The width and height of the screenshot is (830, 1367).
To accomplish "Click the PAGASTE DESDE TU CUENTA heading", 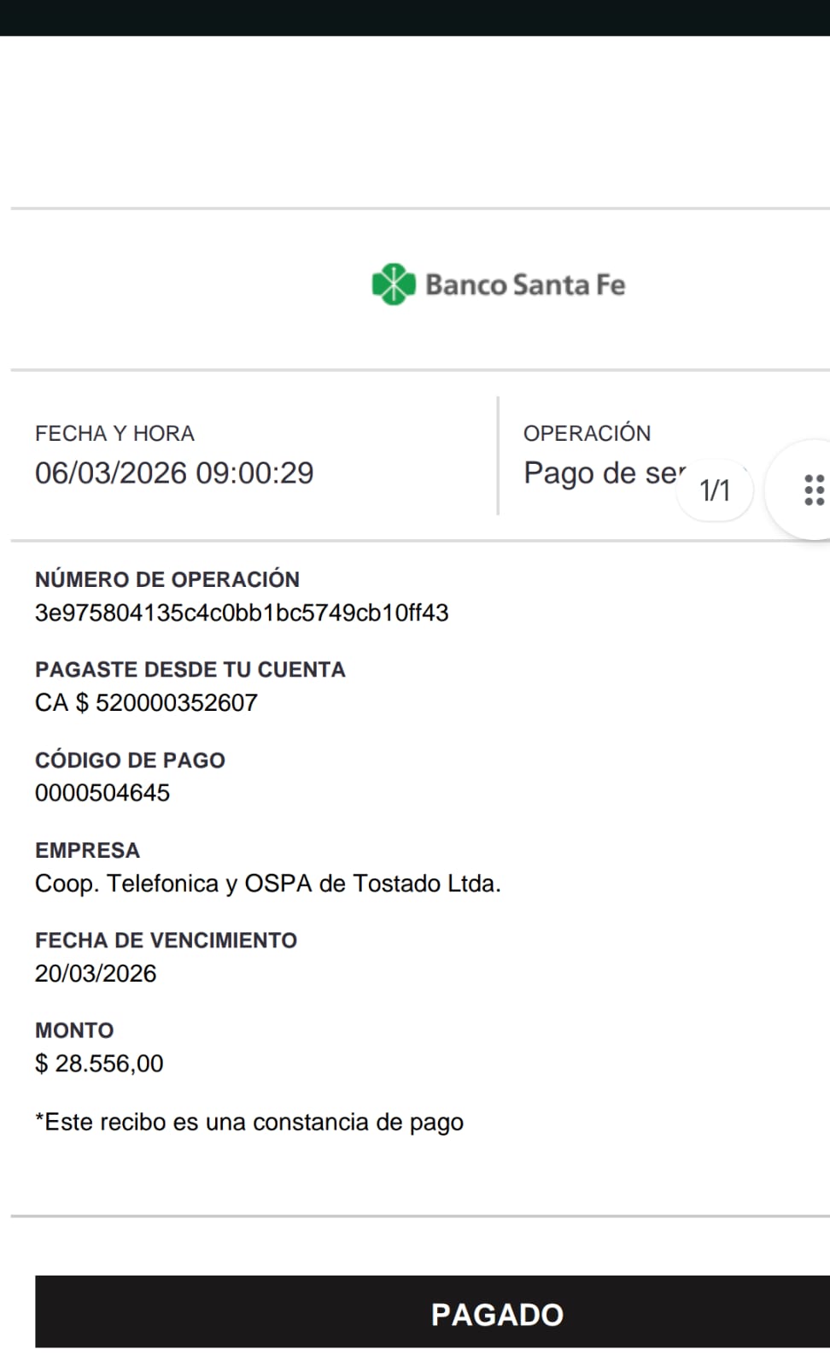I will [x=190, y=669].
